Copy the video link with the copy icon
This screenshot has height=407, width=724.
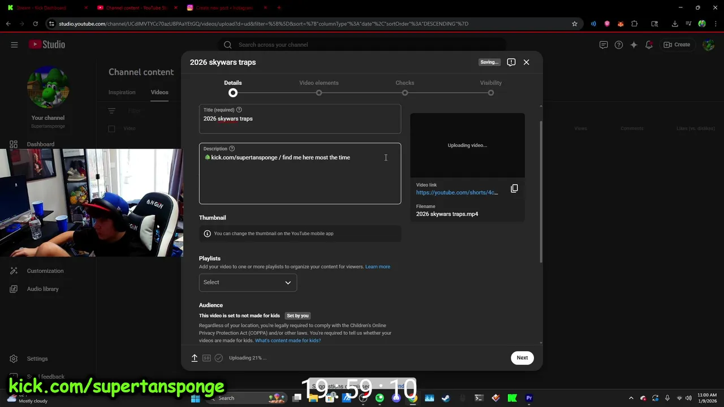click(514, 188)
